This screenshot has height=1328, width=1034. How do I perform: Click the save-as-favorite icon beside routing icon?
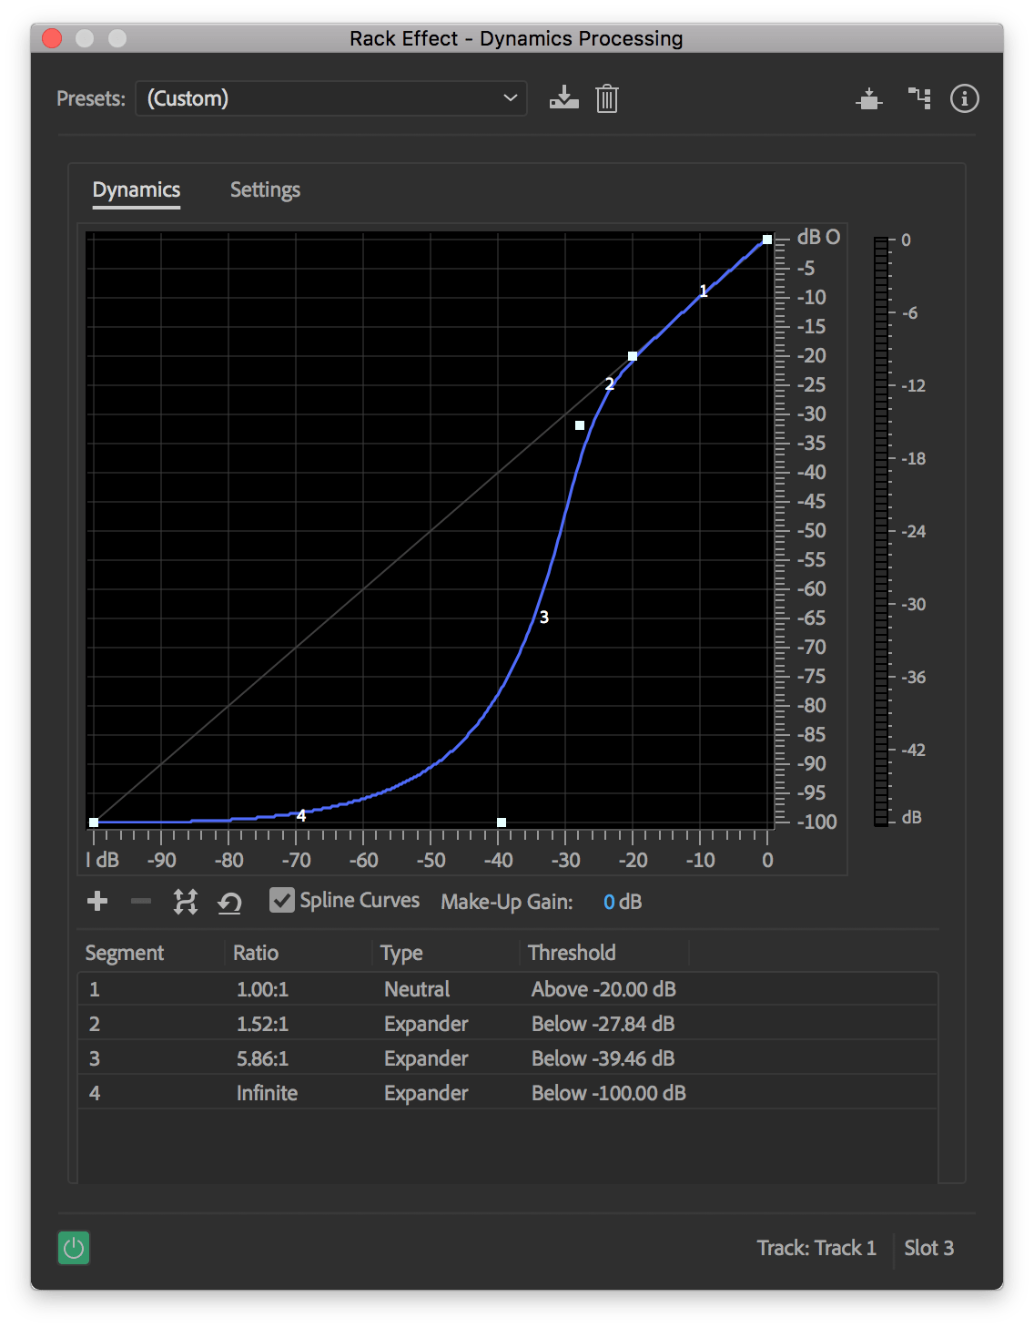coord(869,98)
